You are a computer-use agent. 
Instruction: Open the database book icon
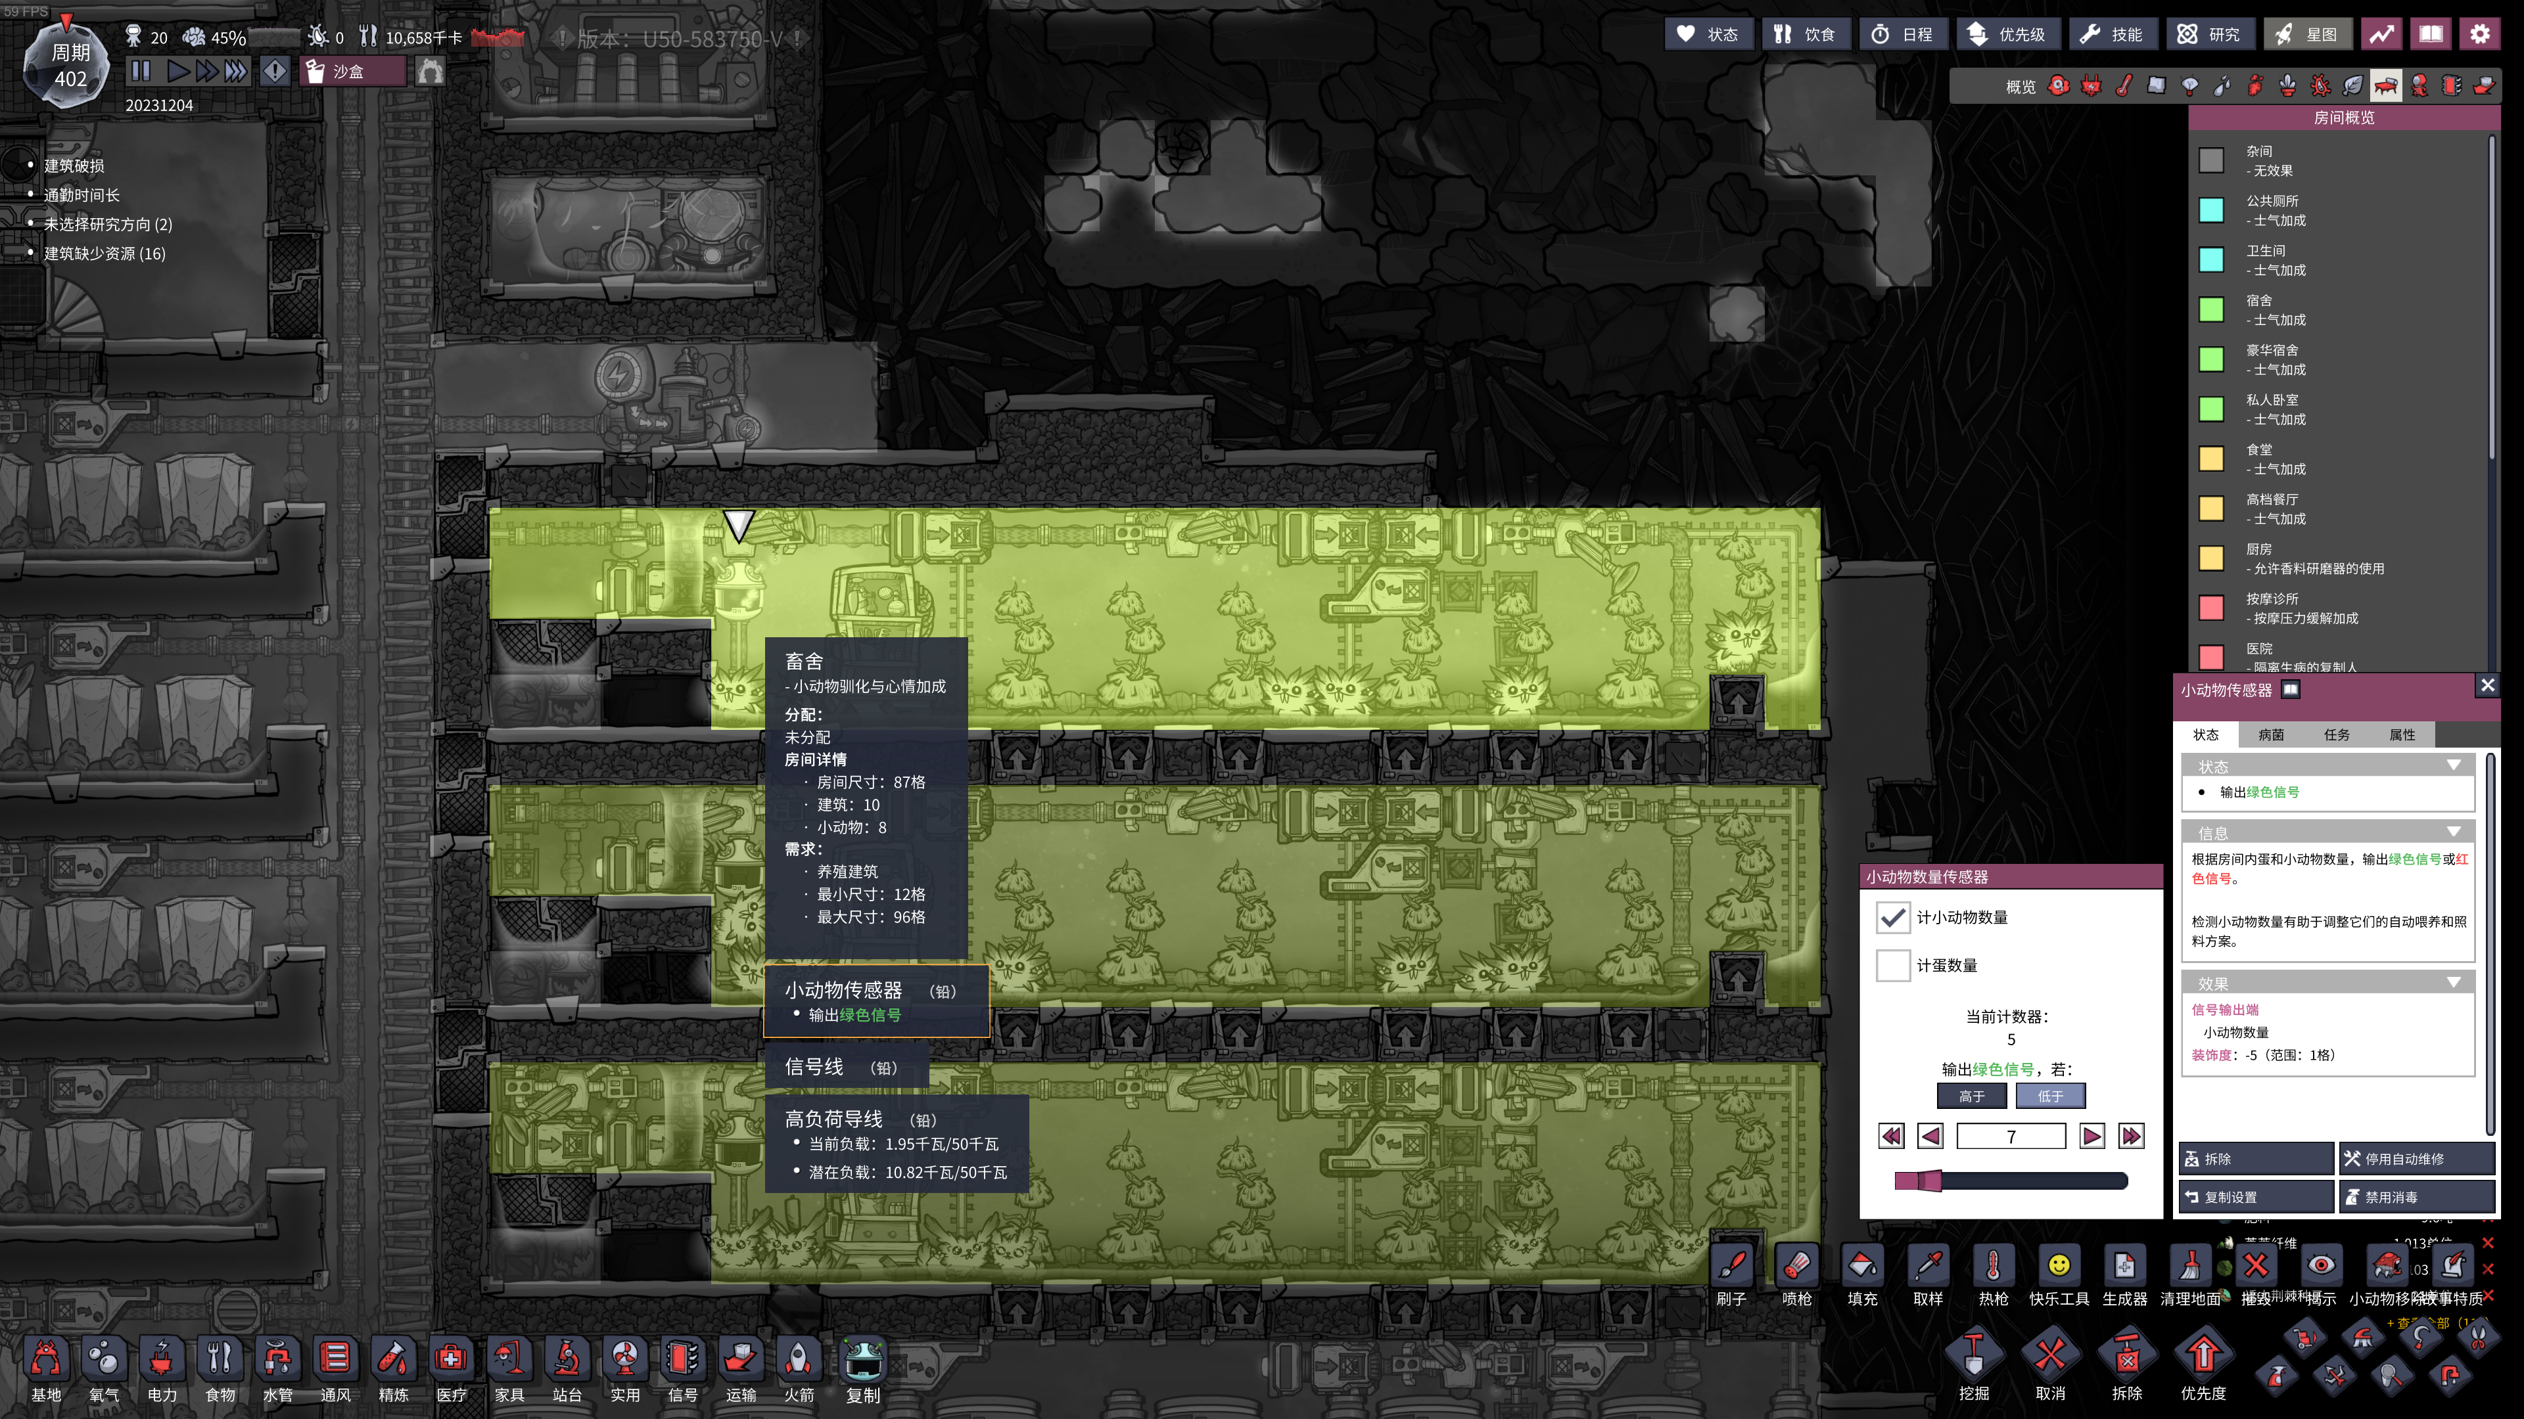2431,34
